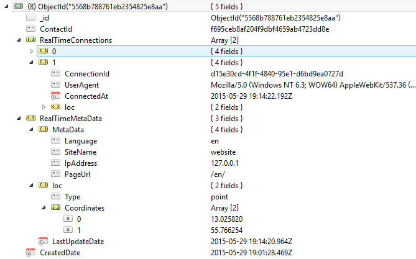Select the ContactId field name
This screenshot has height=259, width=416.
point(56,29)
